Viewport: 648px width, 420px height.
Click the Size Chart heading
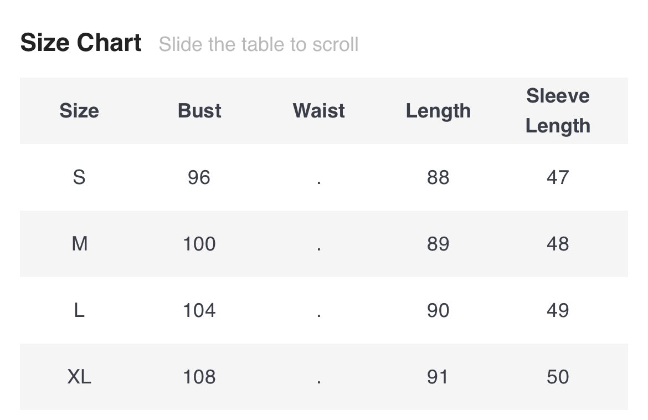click(81, 43)
